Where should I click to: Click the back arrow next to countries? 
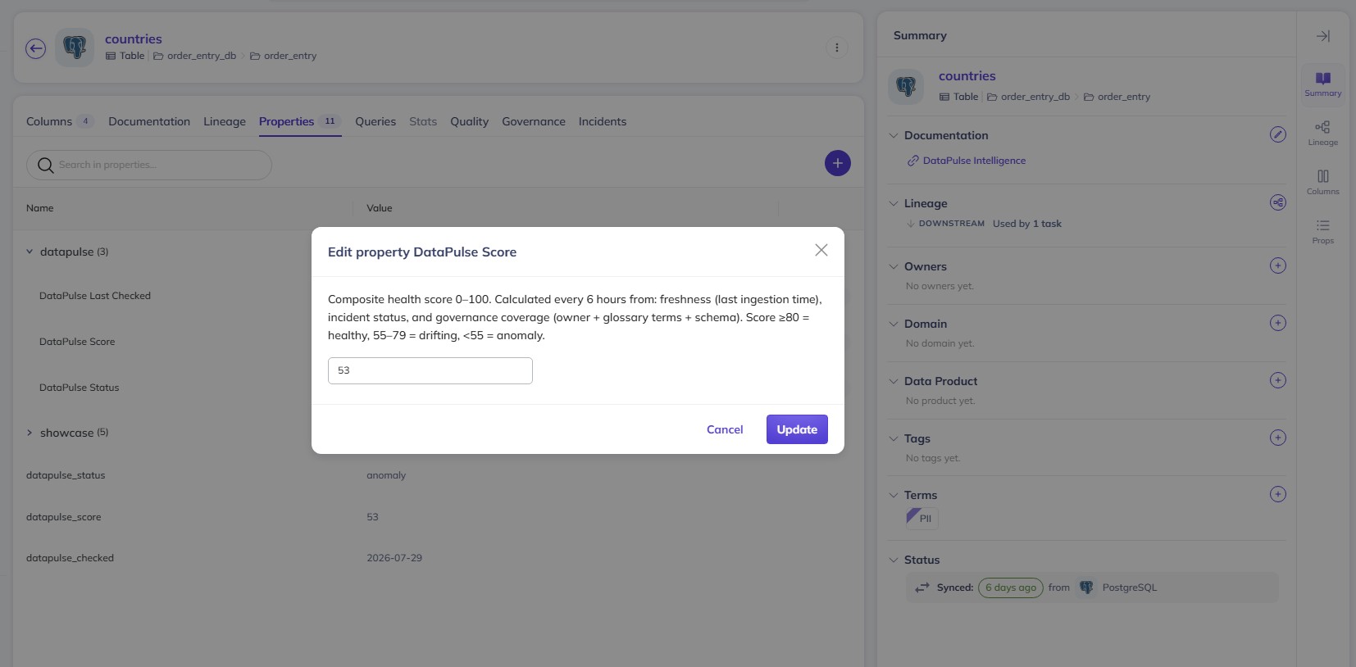[x=35, y=48]
